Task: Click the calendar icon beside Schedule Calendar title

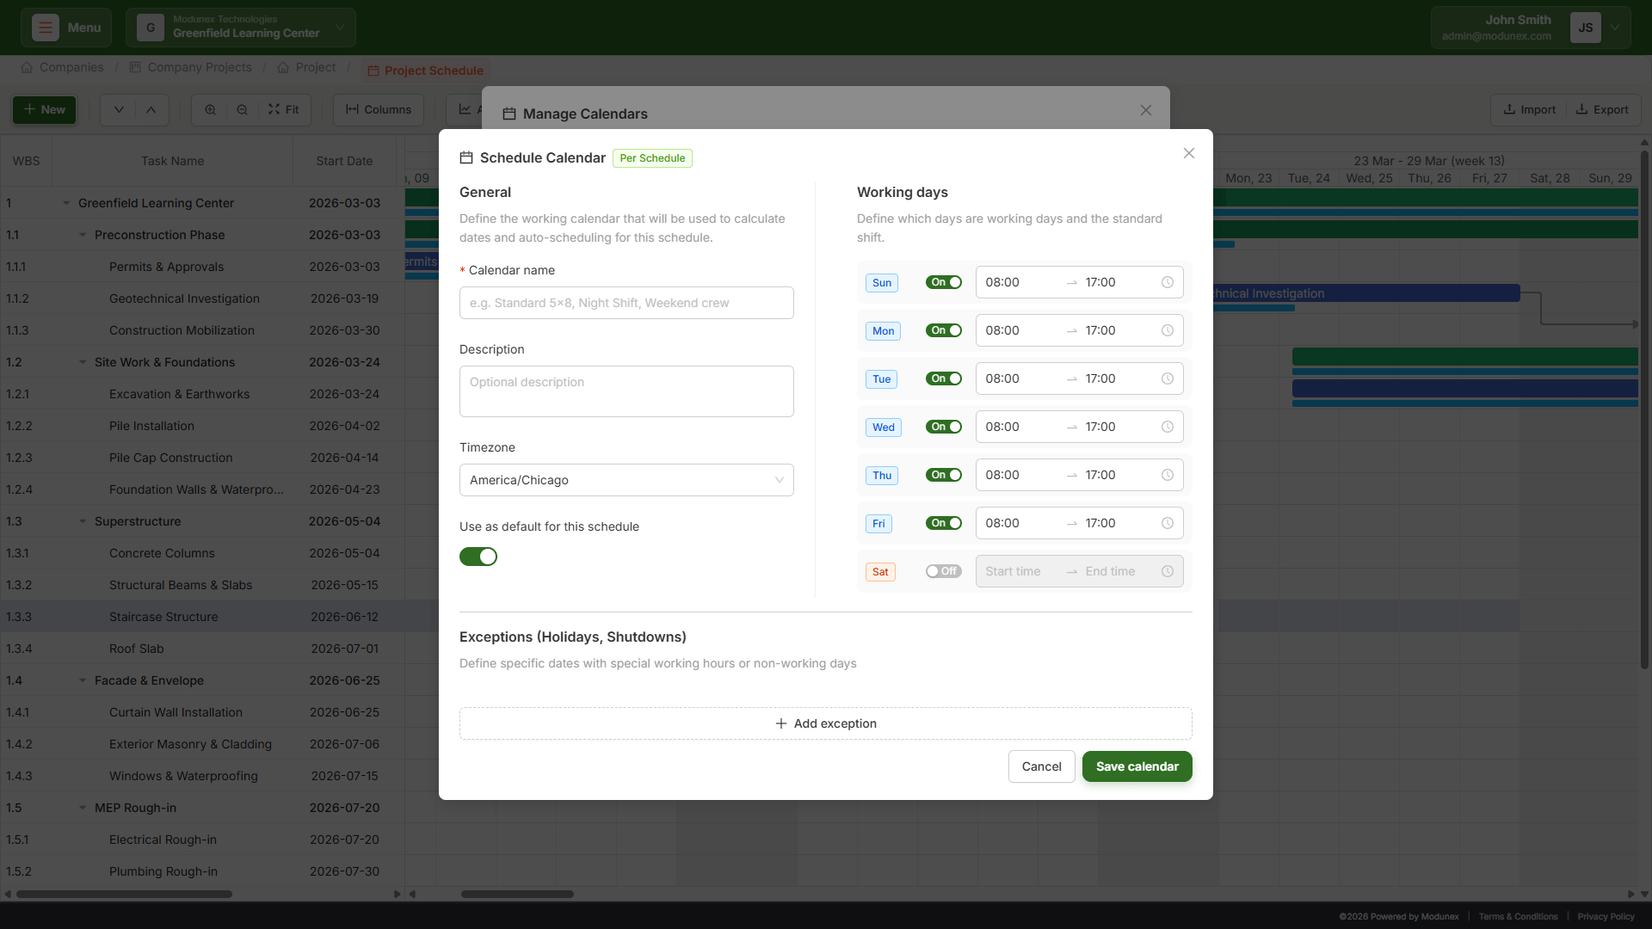Action: click(x=466, y=157)
